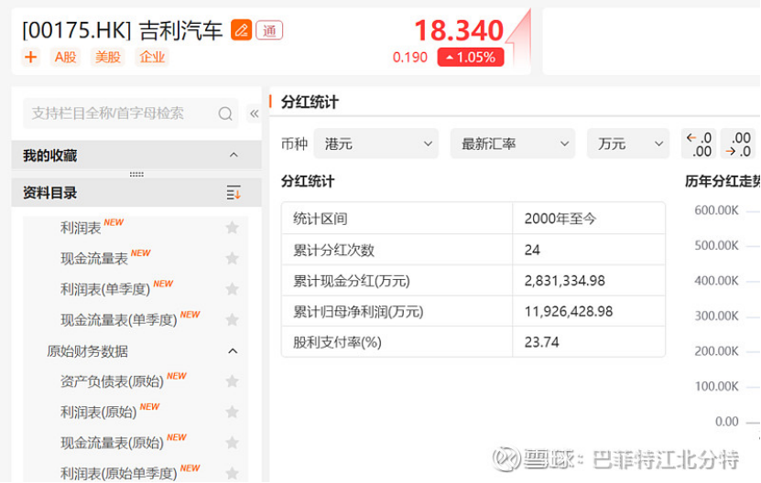Star the 资产负债表(原始) item
The width and height of the screenshot is (761, 483).
232,381
